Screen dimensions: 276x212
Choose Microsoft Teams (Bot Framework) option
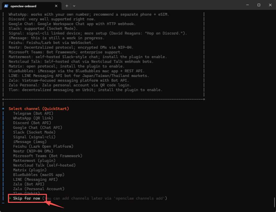(x=48, y=156)
